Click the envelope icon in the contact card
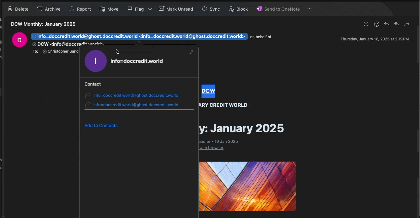Viewport: 420px width, 218px height. (x=88, y=96)
